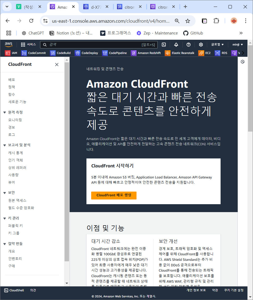
Task: Open the EC2 shortcut
Action: click(x=205, y=53)
